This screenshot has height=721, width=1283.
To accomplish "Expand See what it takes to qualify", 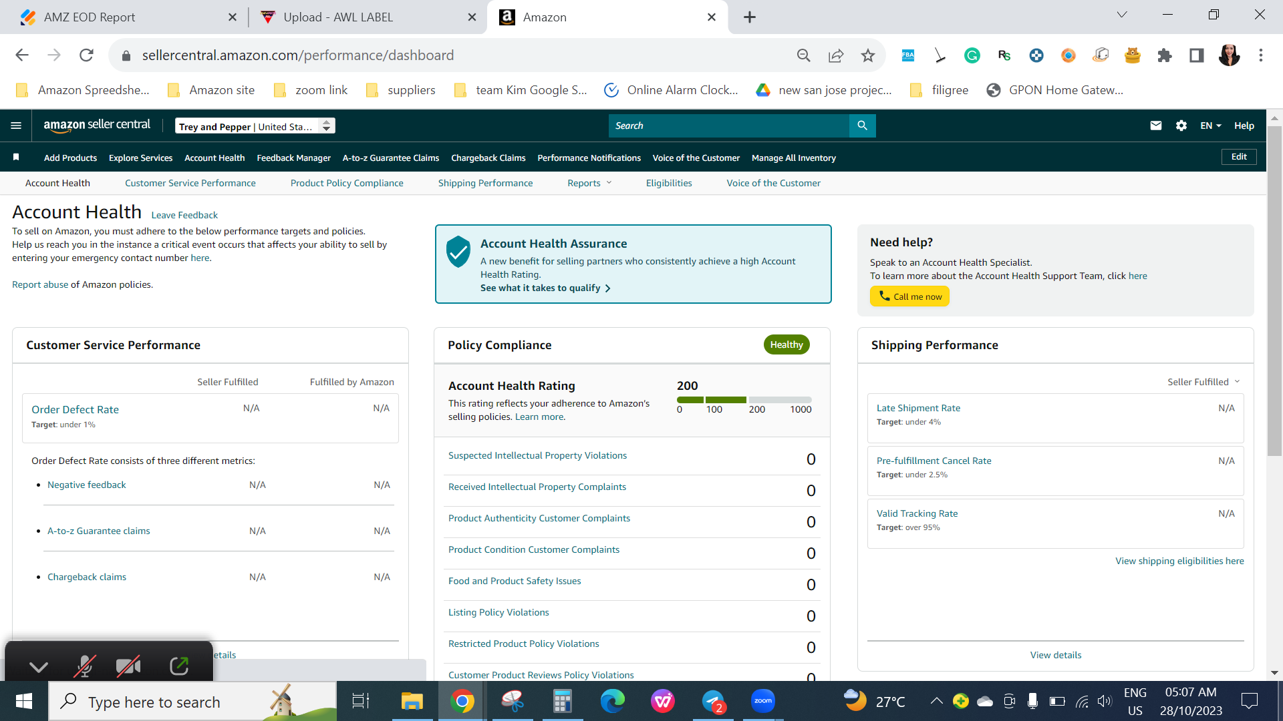I will point(545,288).
